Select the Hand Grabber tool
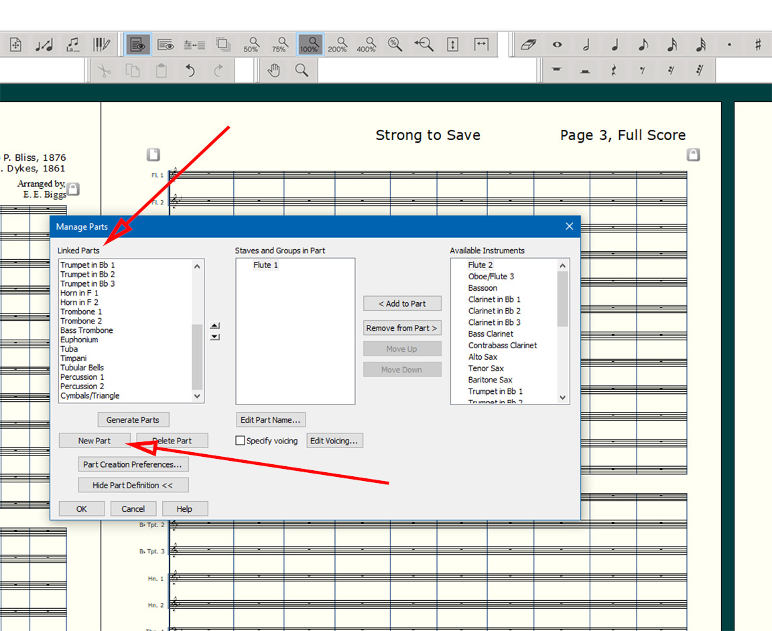772x631 pixels. (x=274, y=70)
